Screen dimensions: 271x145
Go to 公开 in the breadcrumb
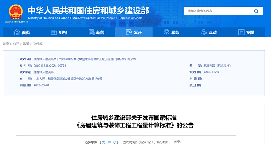16,44
